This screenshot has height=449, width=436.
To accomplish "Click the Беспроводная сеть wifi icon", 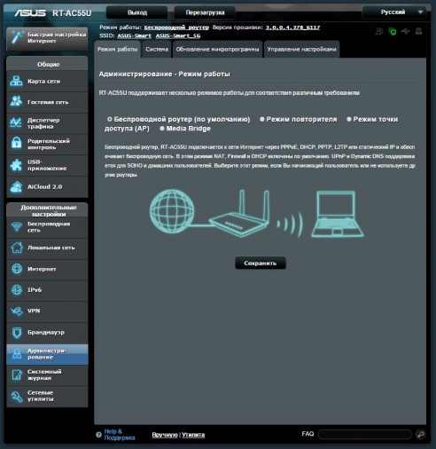I will (17, 227).
